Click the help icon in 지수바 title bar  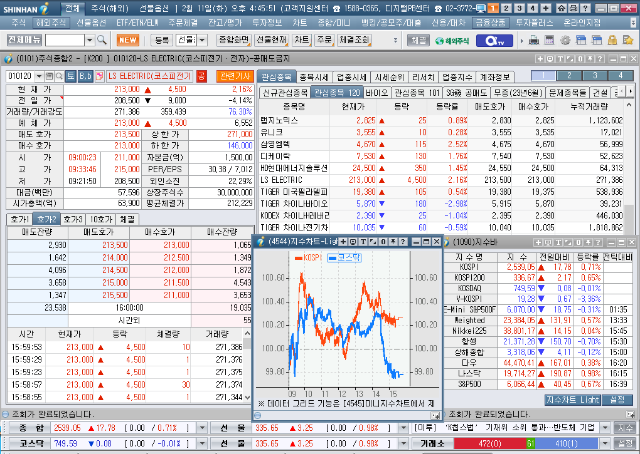click(x=598, y=243)
